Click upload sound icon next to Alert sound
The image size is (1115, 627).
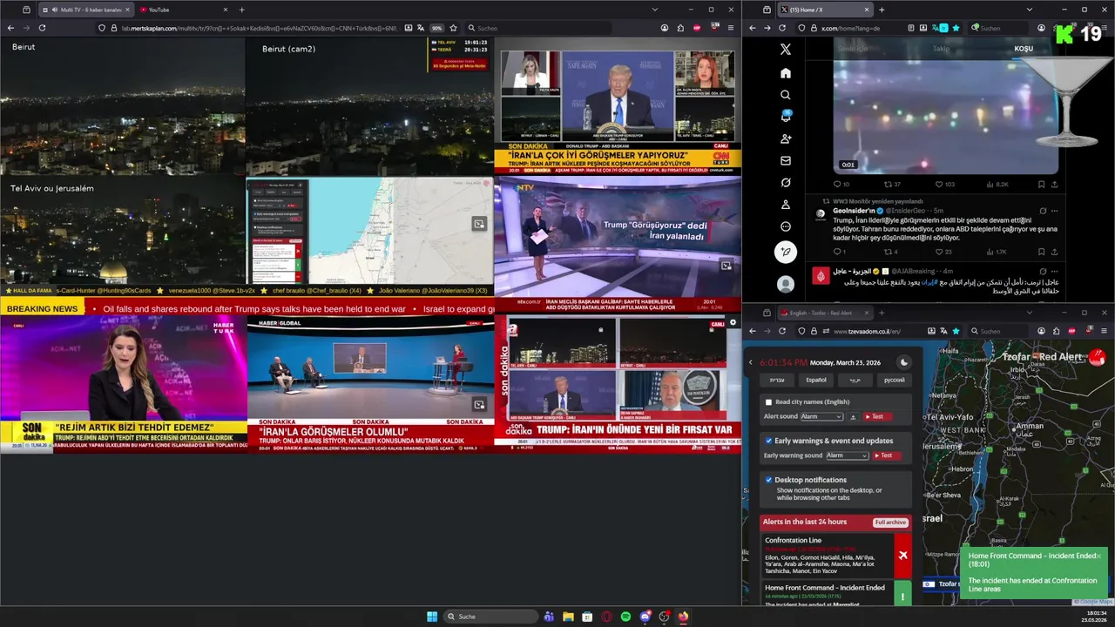(853, 417)
